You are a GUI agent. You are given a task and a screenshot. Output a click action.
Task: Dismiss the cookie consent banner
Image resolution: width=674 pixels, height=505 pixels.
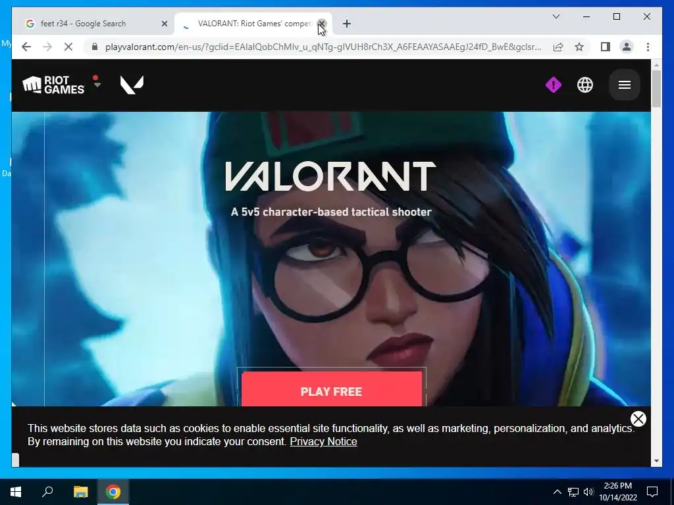[638, 419]
